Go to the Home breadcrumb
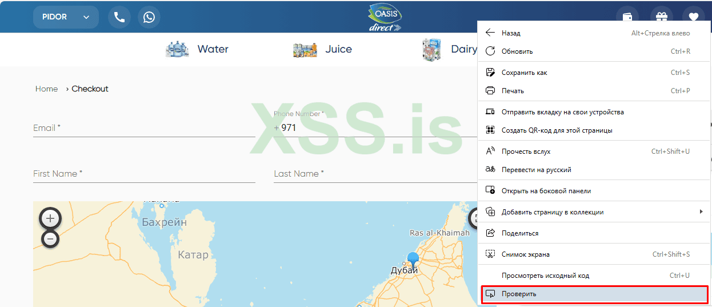The image size is (712, 307). point(46,89)
